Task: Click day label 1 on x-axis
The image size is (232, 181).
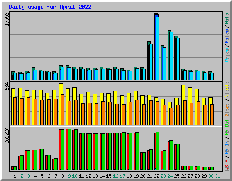Action: pos(15,176)
